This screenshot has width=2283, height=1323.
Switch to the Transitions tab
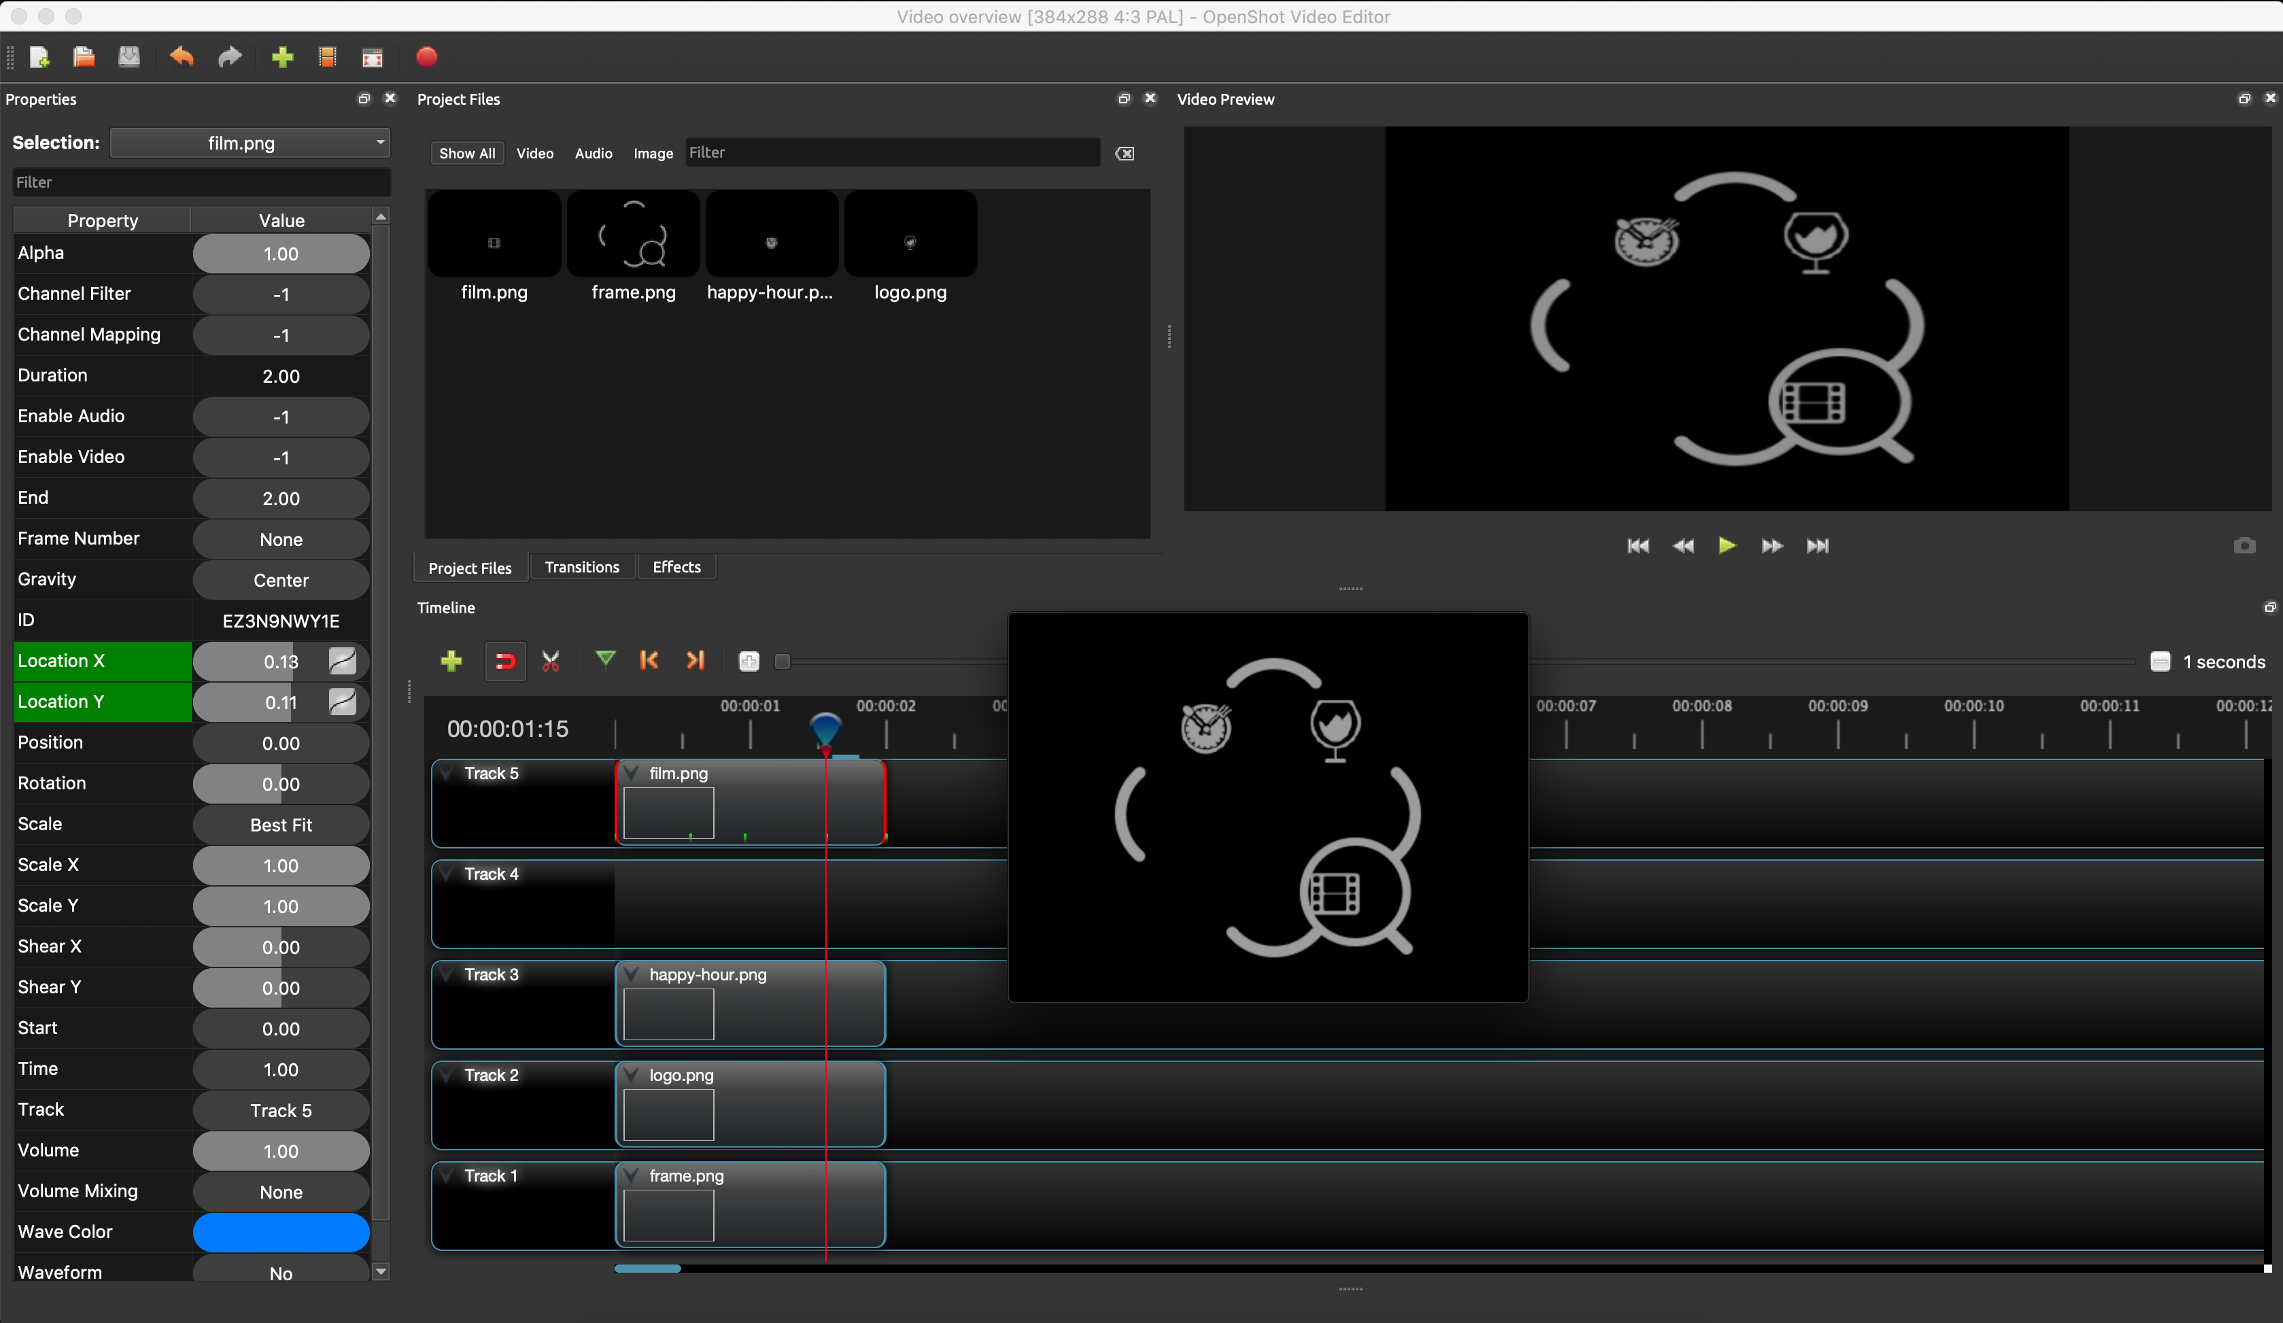[581, 567]
